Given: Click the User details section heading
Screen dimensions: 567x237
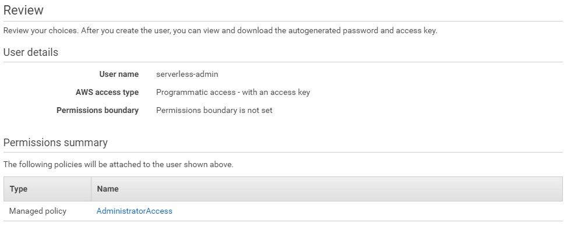Looking at the screenshot, I should tap(31, 52).
